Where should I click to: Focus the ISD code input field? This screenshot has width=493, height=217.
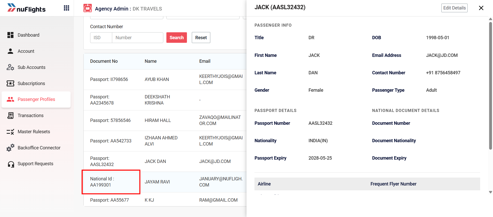tap(101, 38)
